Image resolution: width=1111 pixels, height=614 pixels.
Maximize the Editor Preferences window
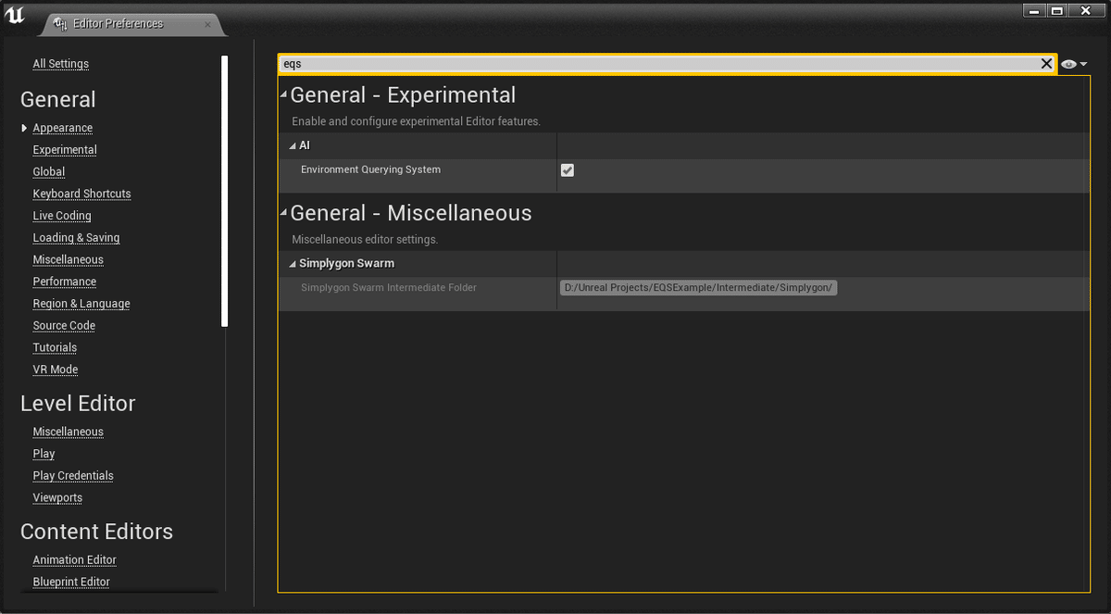pyautogui.click(x=1057, y=10)
